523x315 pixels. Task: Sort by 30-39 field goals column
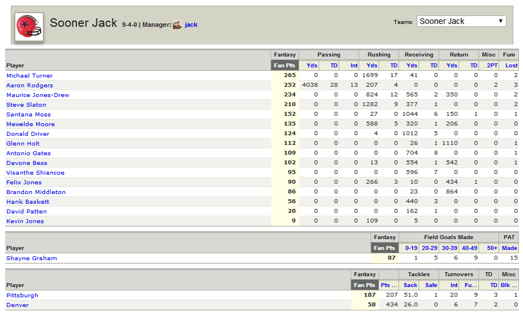tap(449, 248)
